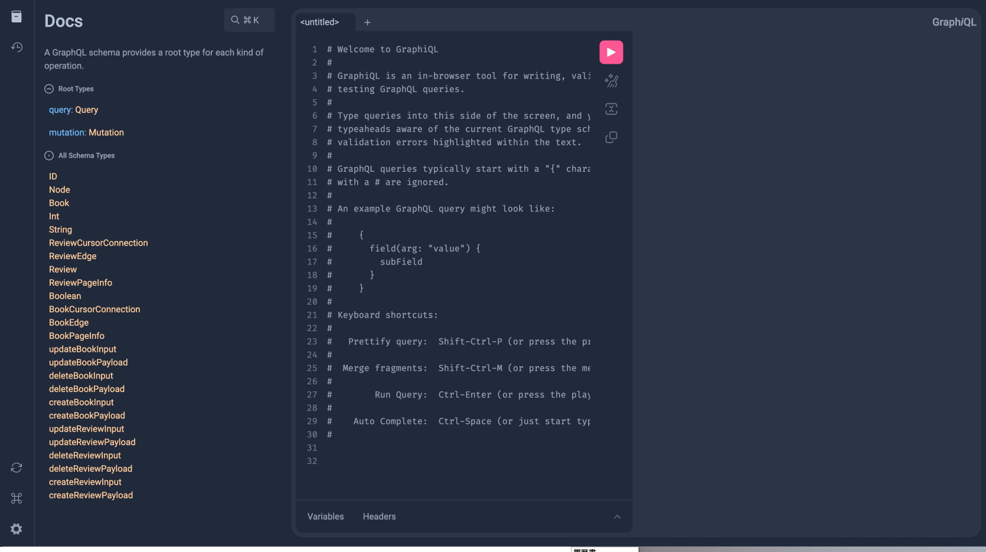Open the Book schema type

(x=59, y=203)
